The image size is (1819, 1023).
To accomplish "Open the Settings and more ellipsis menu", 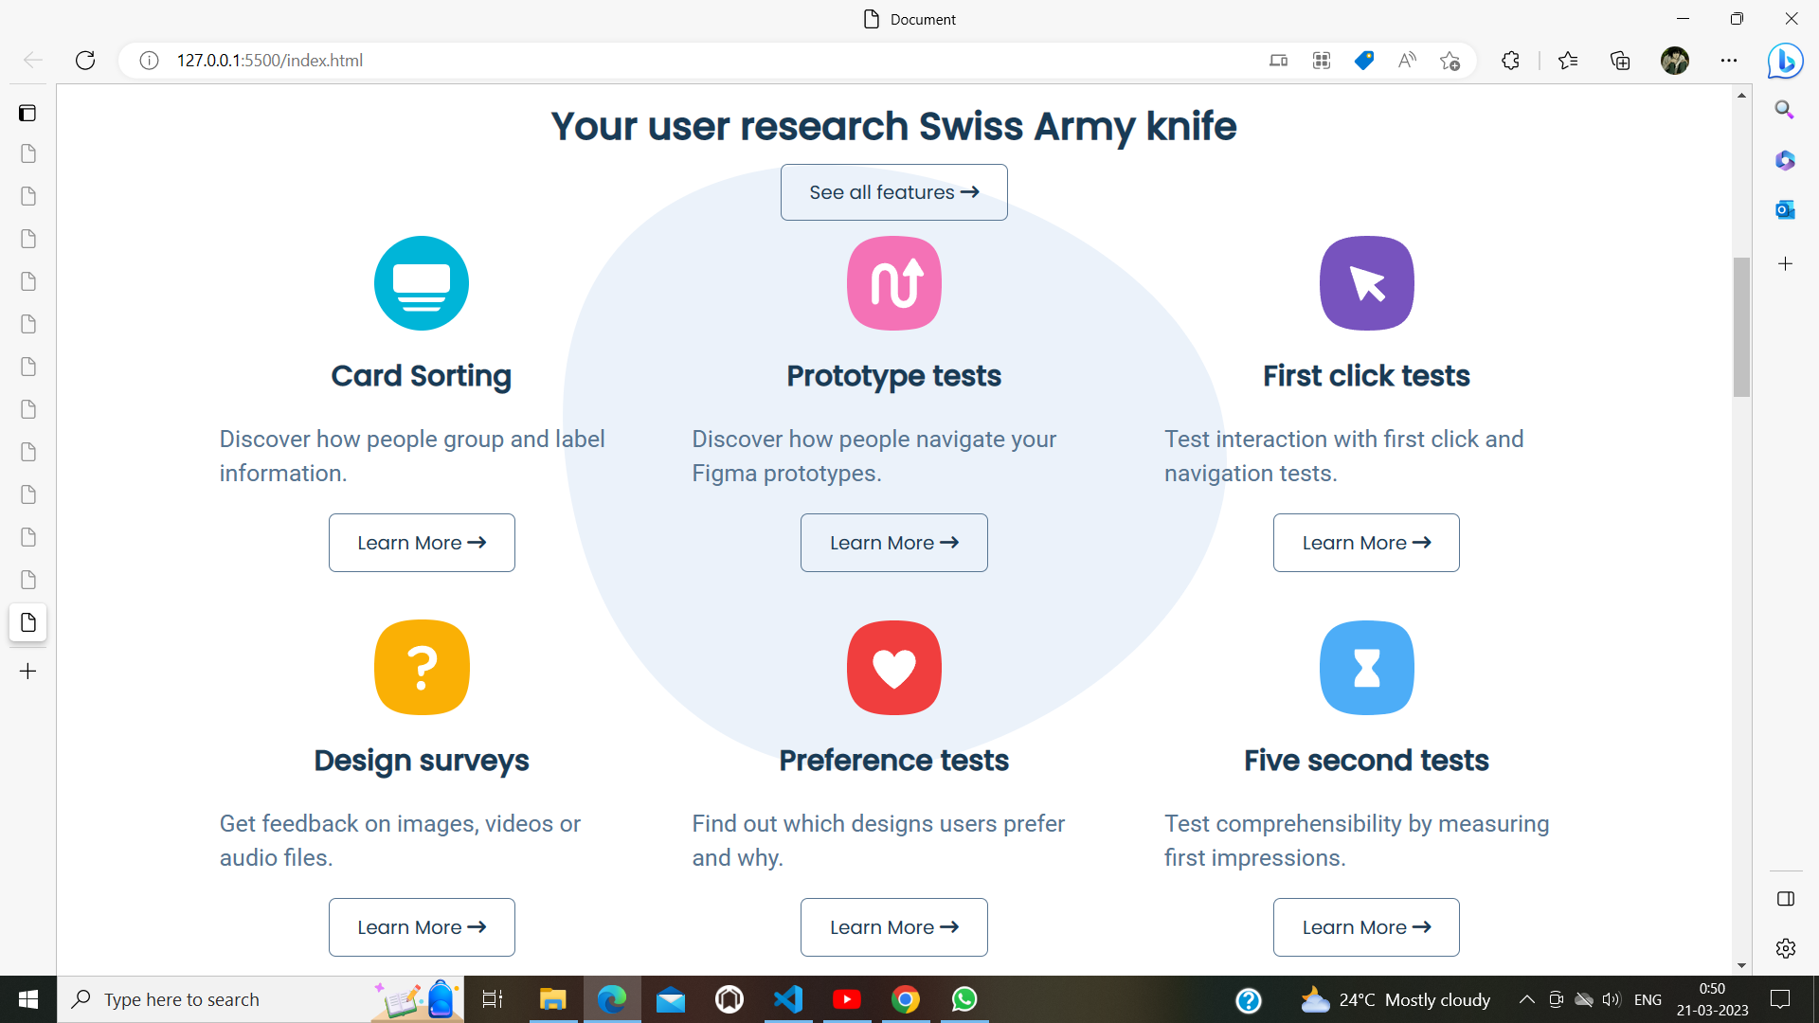I will [x=1729, y=61].
